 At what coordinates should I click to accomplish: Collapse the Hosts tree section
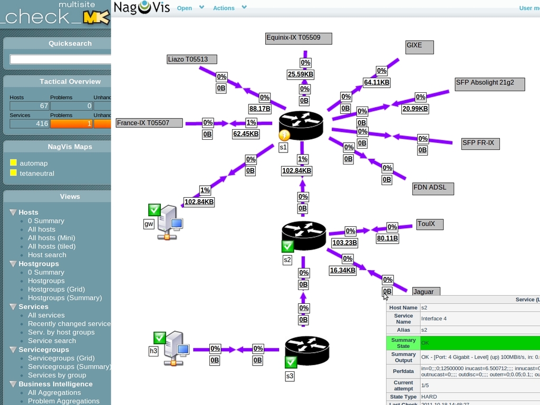click(x=13, y=212)
